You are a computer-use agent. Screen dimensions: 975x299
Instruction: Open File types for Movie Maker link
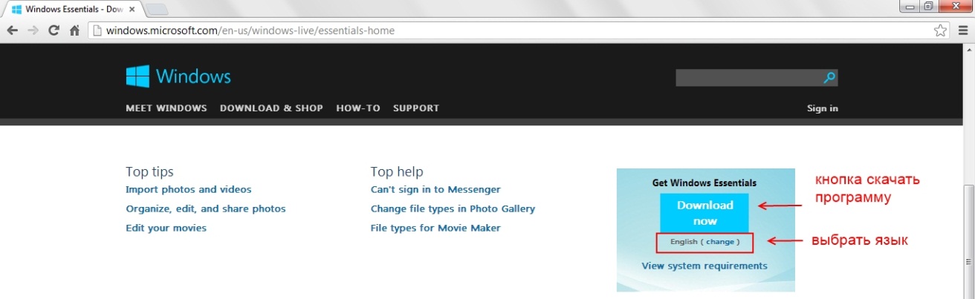[x=435, y=229]
